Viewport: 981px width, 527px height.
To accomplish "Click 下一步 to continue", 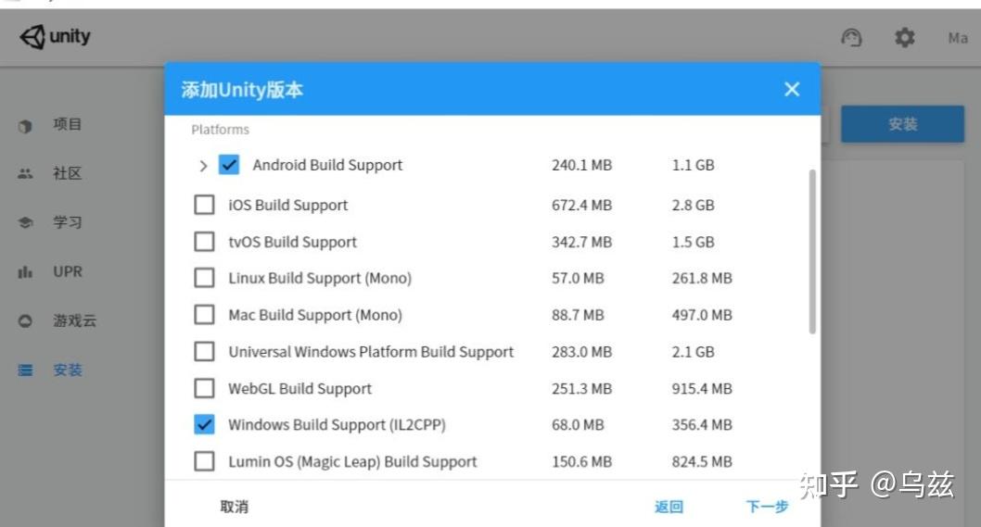I will (767, 507).
